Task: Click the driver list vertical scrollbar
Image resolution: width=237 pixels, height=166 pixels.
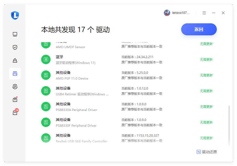Action: coord(229,125)
